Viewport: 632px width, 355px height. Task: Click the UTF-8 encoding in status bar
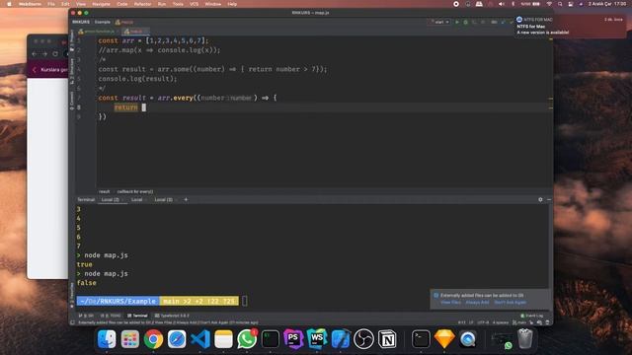483,322
